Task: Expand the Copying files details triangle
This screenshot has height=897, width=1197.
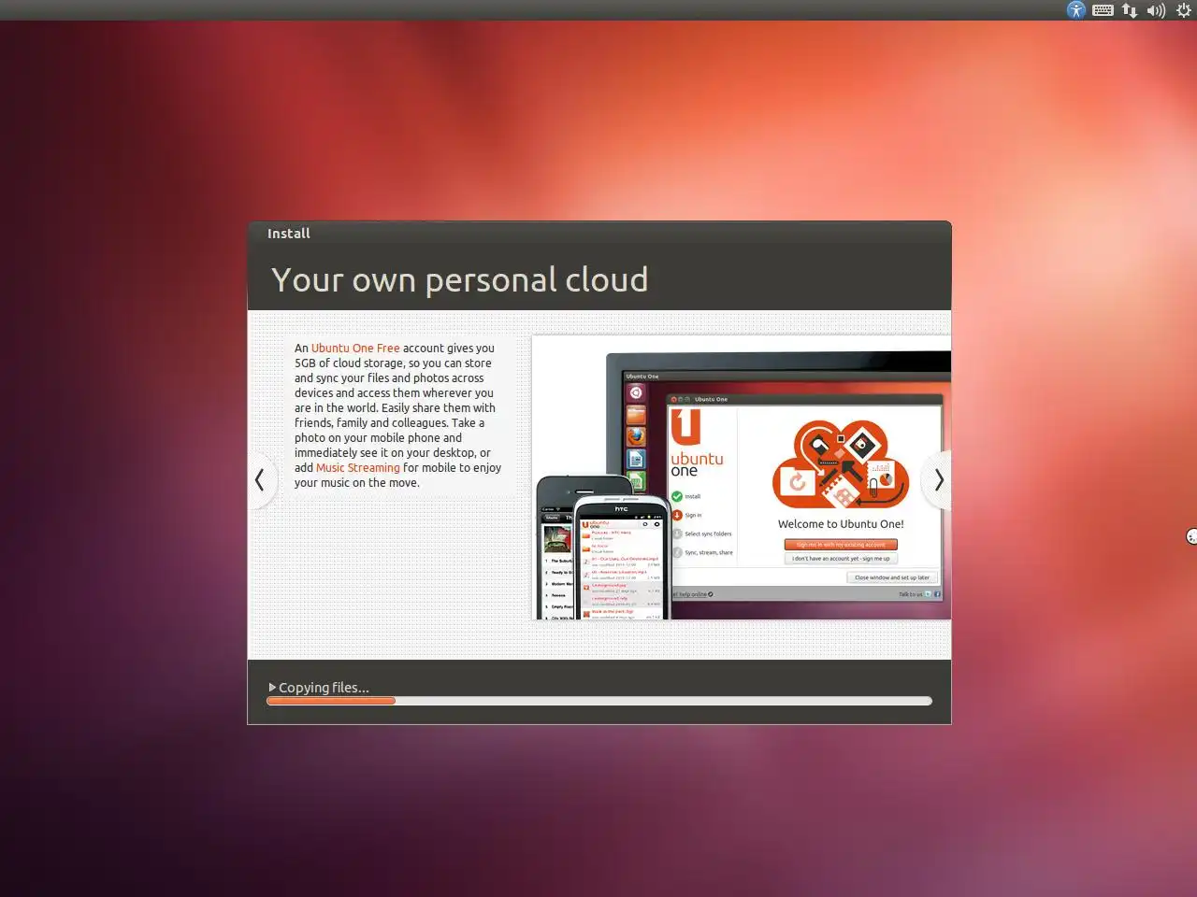Action: (x=272, y=687)
